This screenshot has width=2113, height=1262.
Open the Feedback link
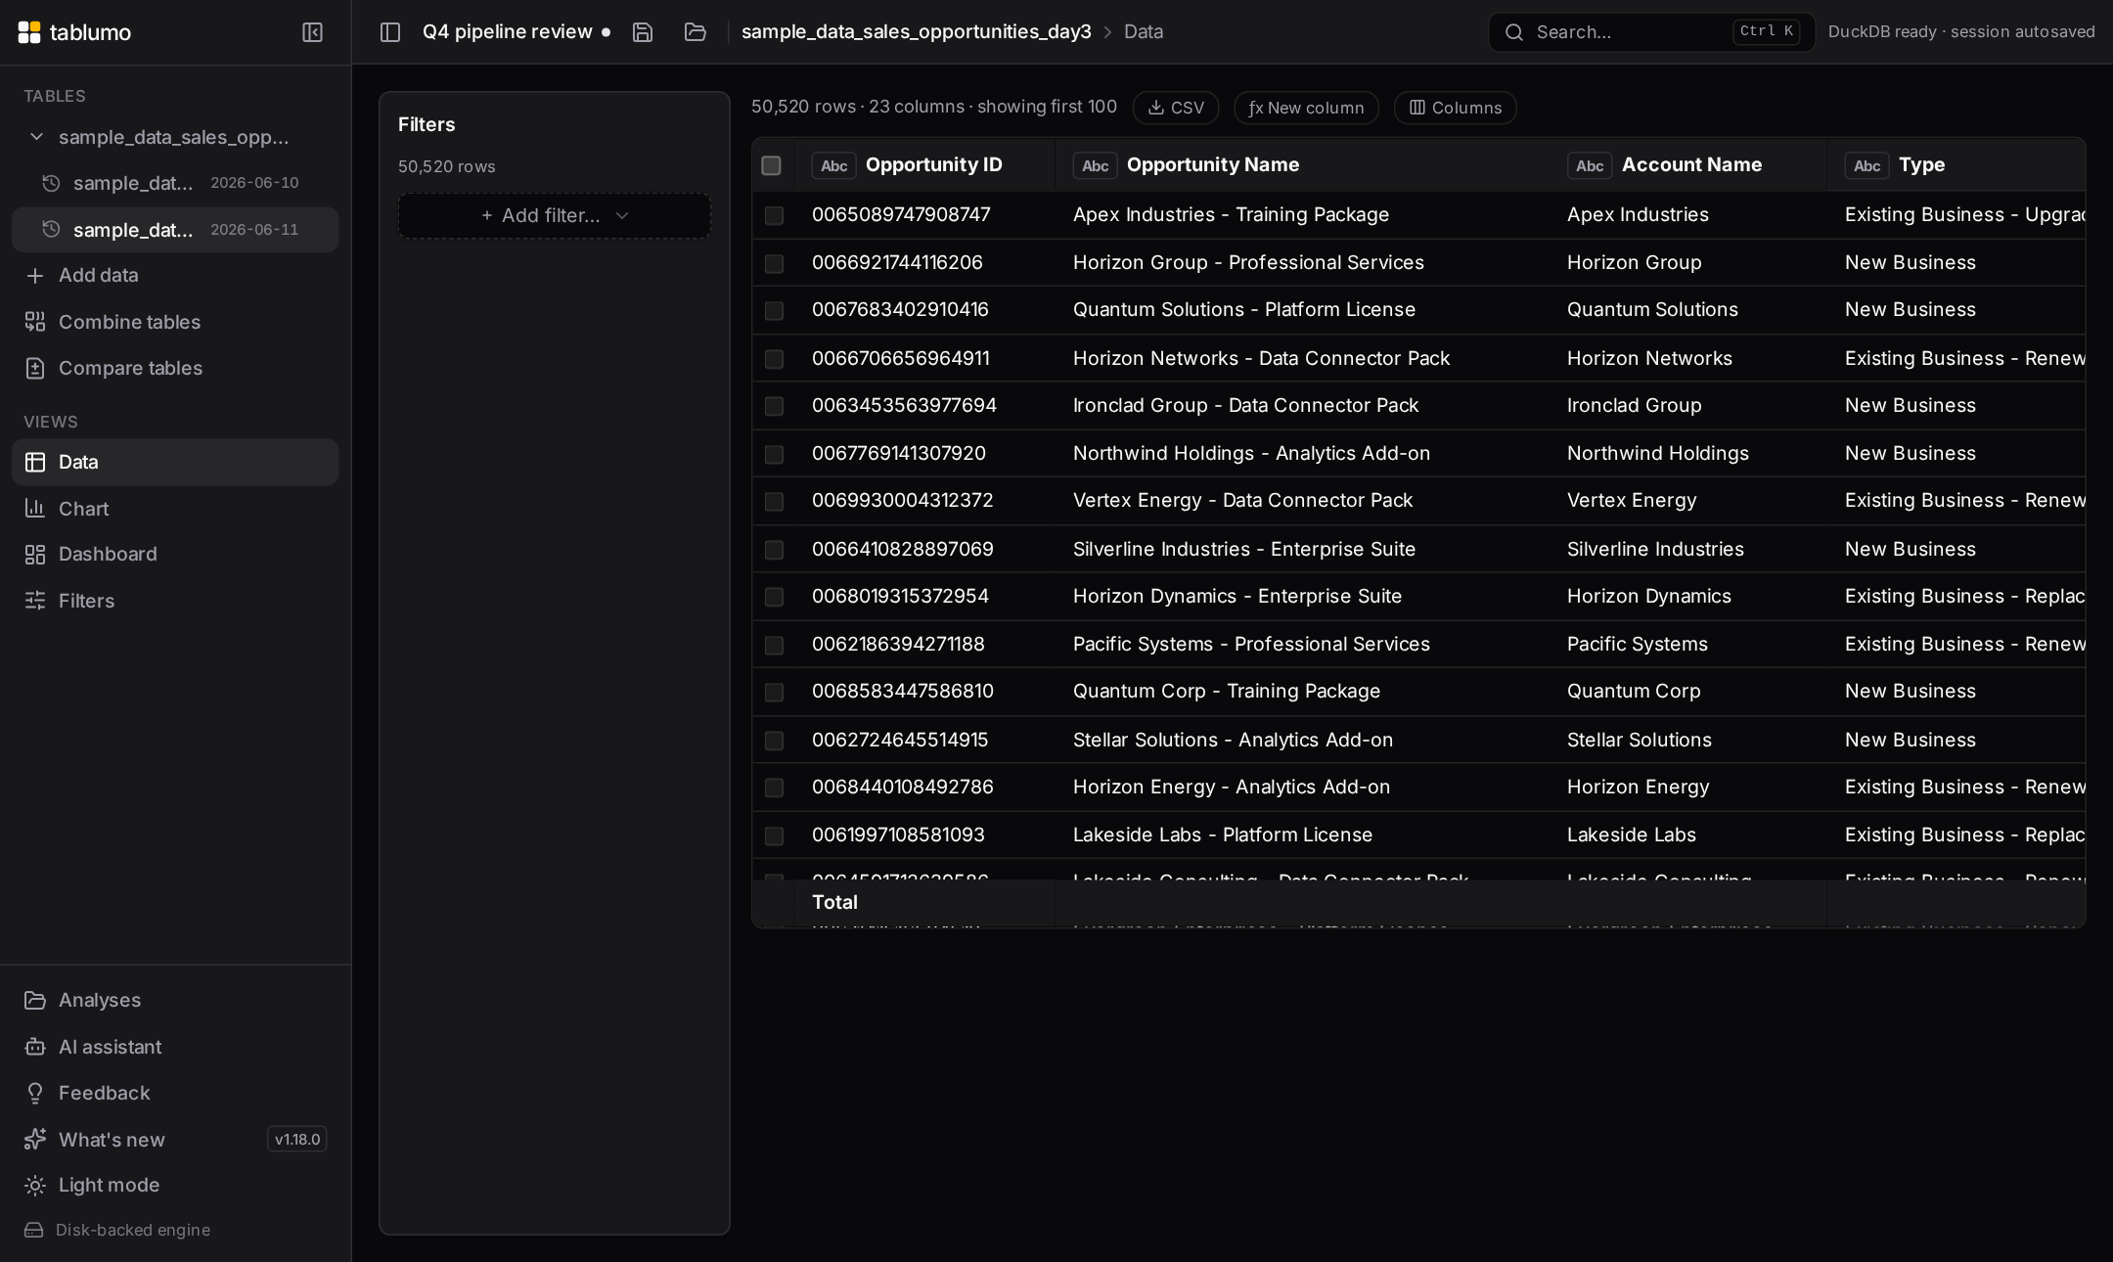[175, 1093]
